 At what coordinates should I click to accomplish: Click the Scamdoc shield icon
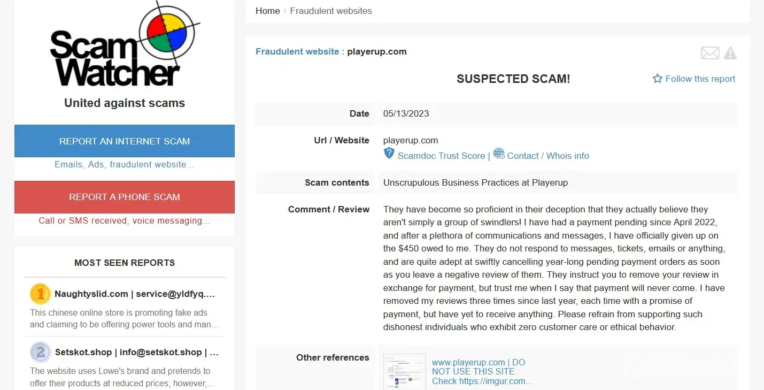point(389,154)
